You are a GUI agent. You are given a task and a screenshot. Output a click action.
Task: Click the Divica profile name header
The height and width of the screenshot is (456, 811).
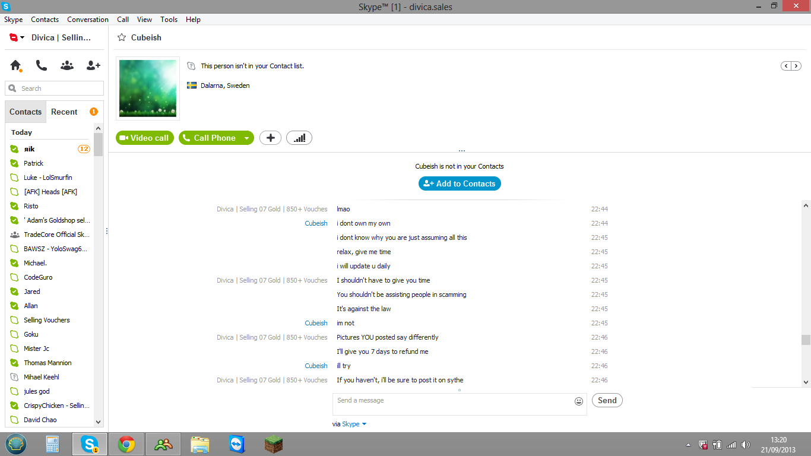click(x=61, y=37)
